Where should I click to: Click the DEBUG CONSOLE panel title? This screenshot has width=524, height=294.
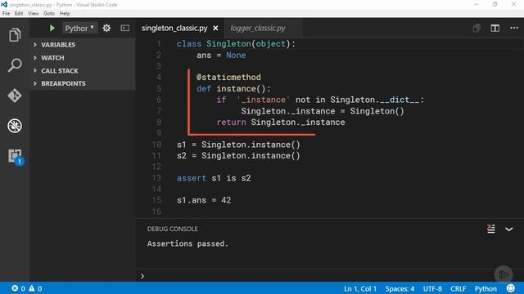173,229
